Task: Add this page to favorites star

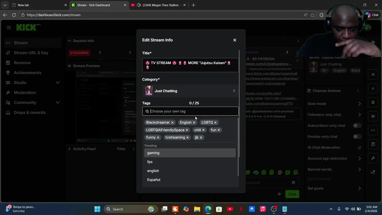Action: [312, 15]
